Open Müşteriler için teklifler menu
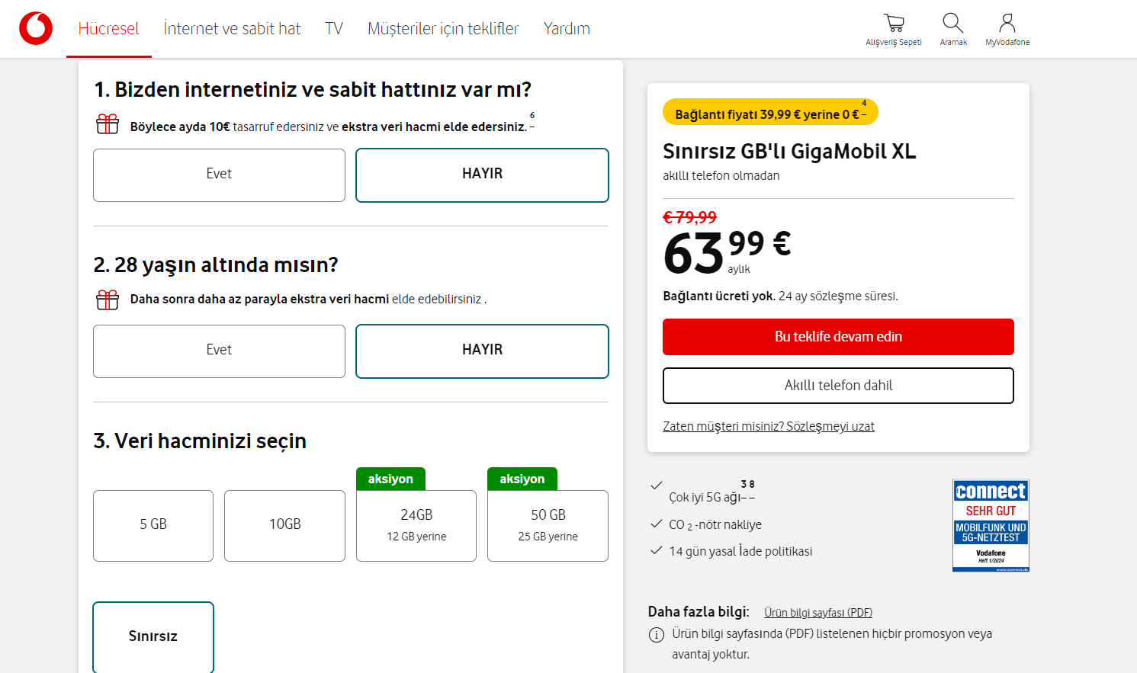1137x673 pixels. coord(443,29)
